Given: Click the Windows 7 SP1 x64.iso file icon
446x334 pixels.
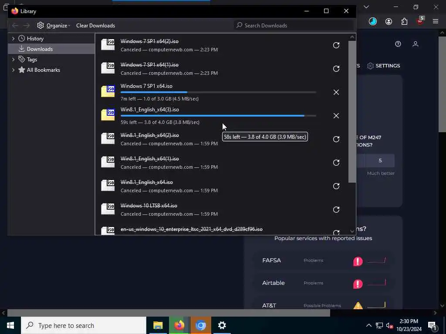Looking at the screenshot, I should [108, 91].
